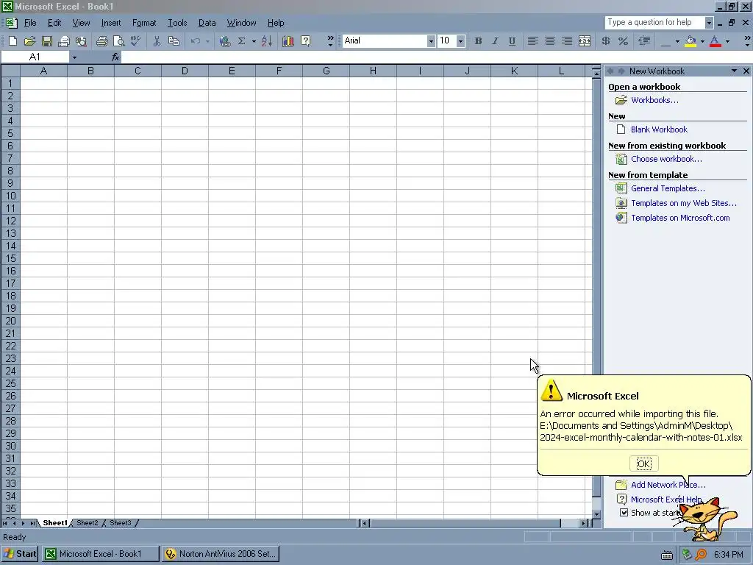753x565 pixels.
Task: Open the help question box dropdown arrow
Action: point(709,23)
